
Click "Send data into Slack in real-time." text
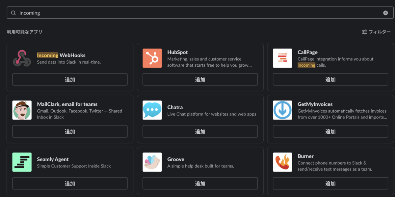coord(69,62)
